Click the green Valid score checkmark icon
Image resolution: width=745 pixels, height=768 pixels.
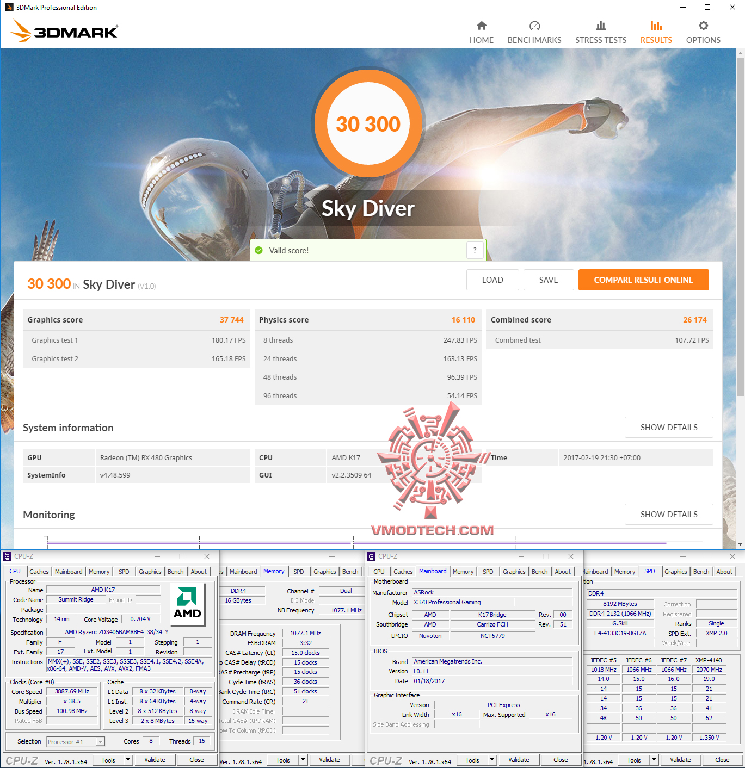[x=259, y=251]
